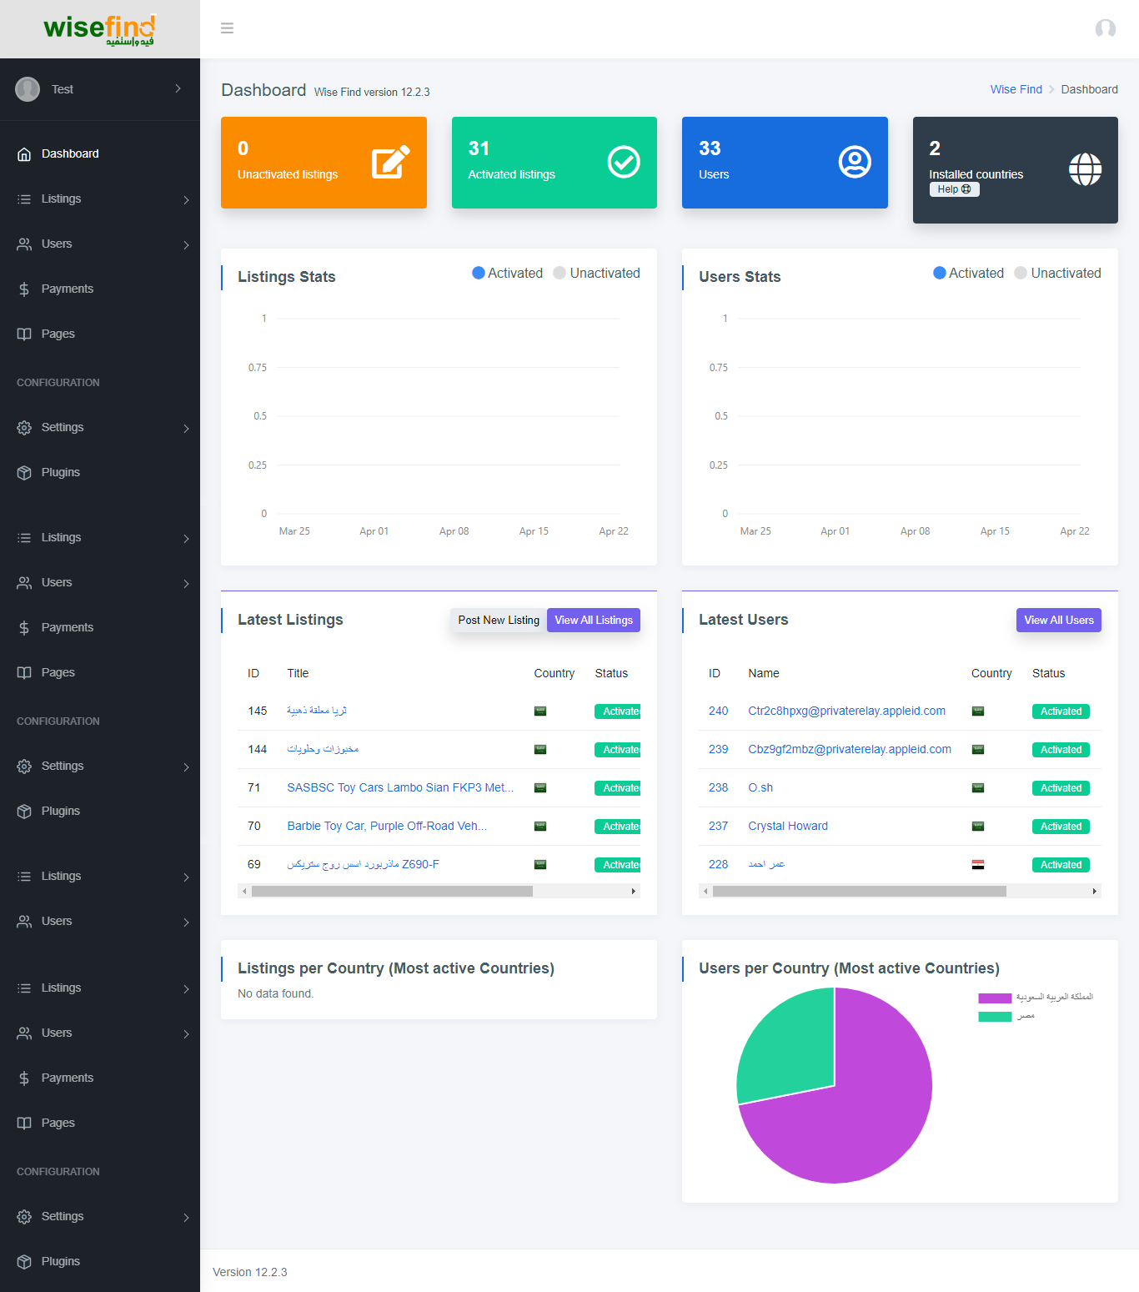This screenshot has height=1292, width=1139.
Task: Click the View All Listings button
Action: point(594,621)
